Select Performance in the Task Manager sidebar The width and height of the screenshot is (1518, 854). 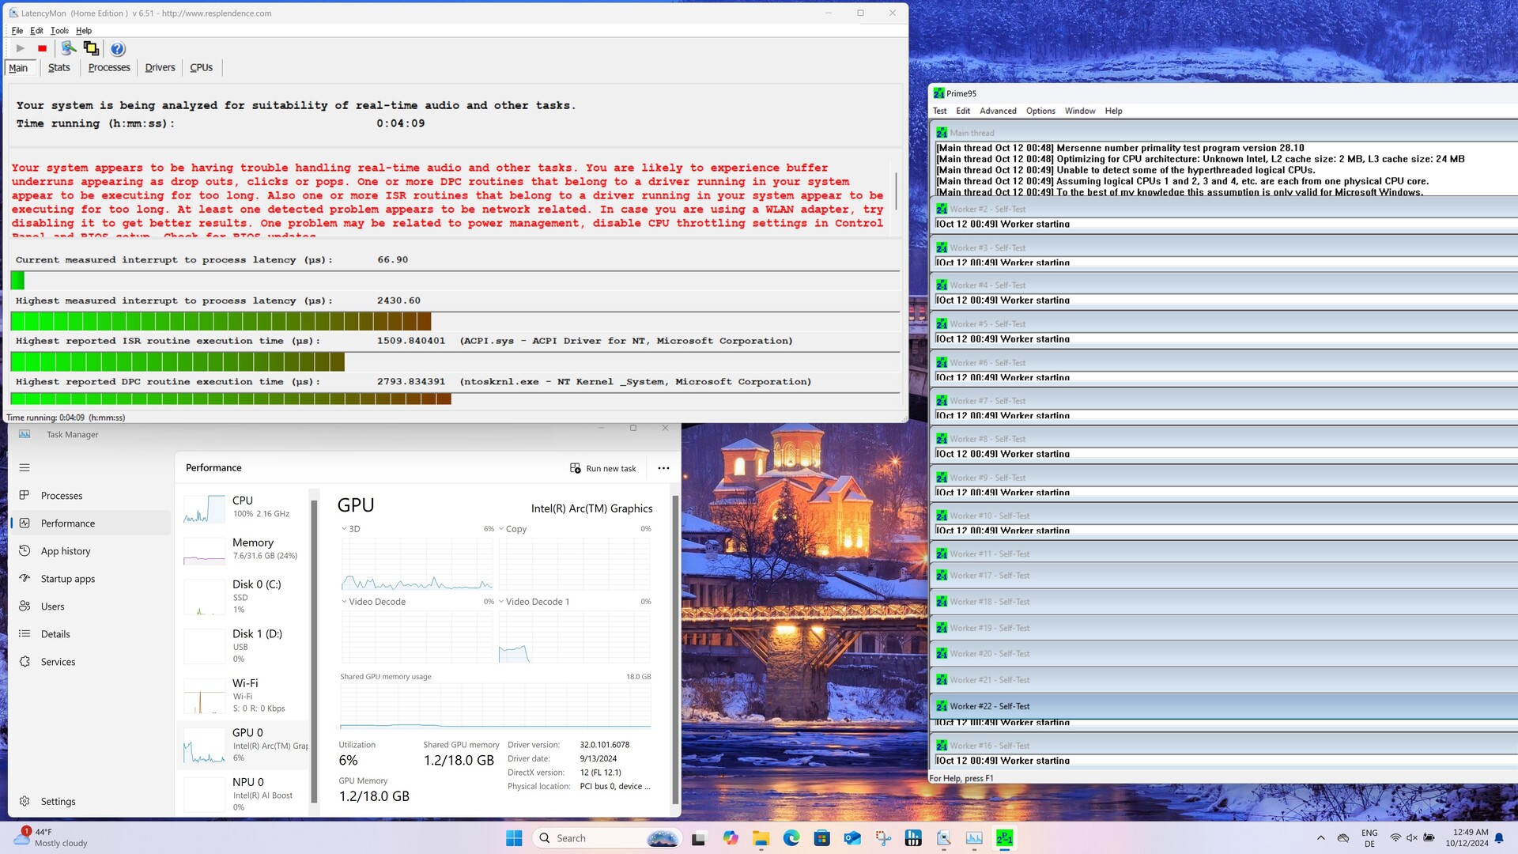91,523
